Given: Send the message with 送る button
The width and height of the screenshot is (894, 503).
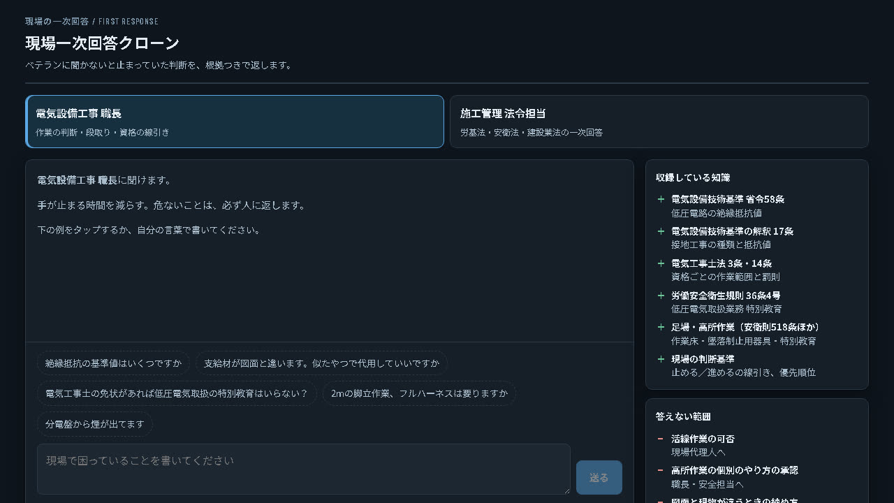Looking at the screenshot, I should pos(599,478).
